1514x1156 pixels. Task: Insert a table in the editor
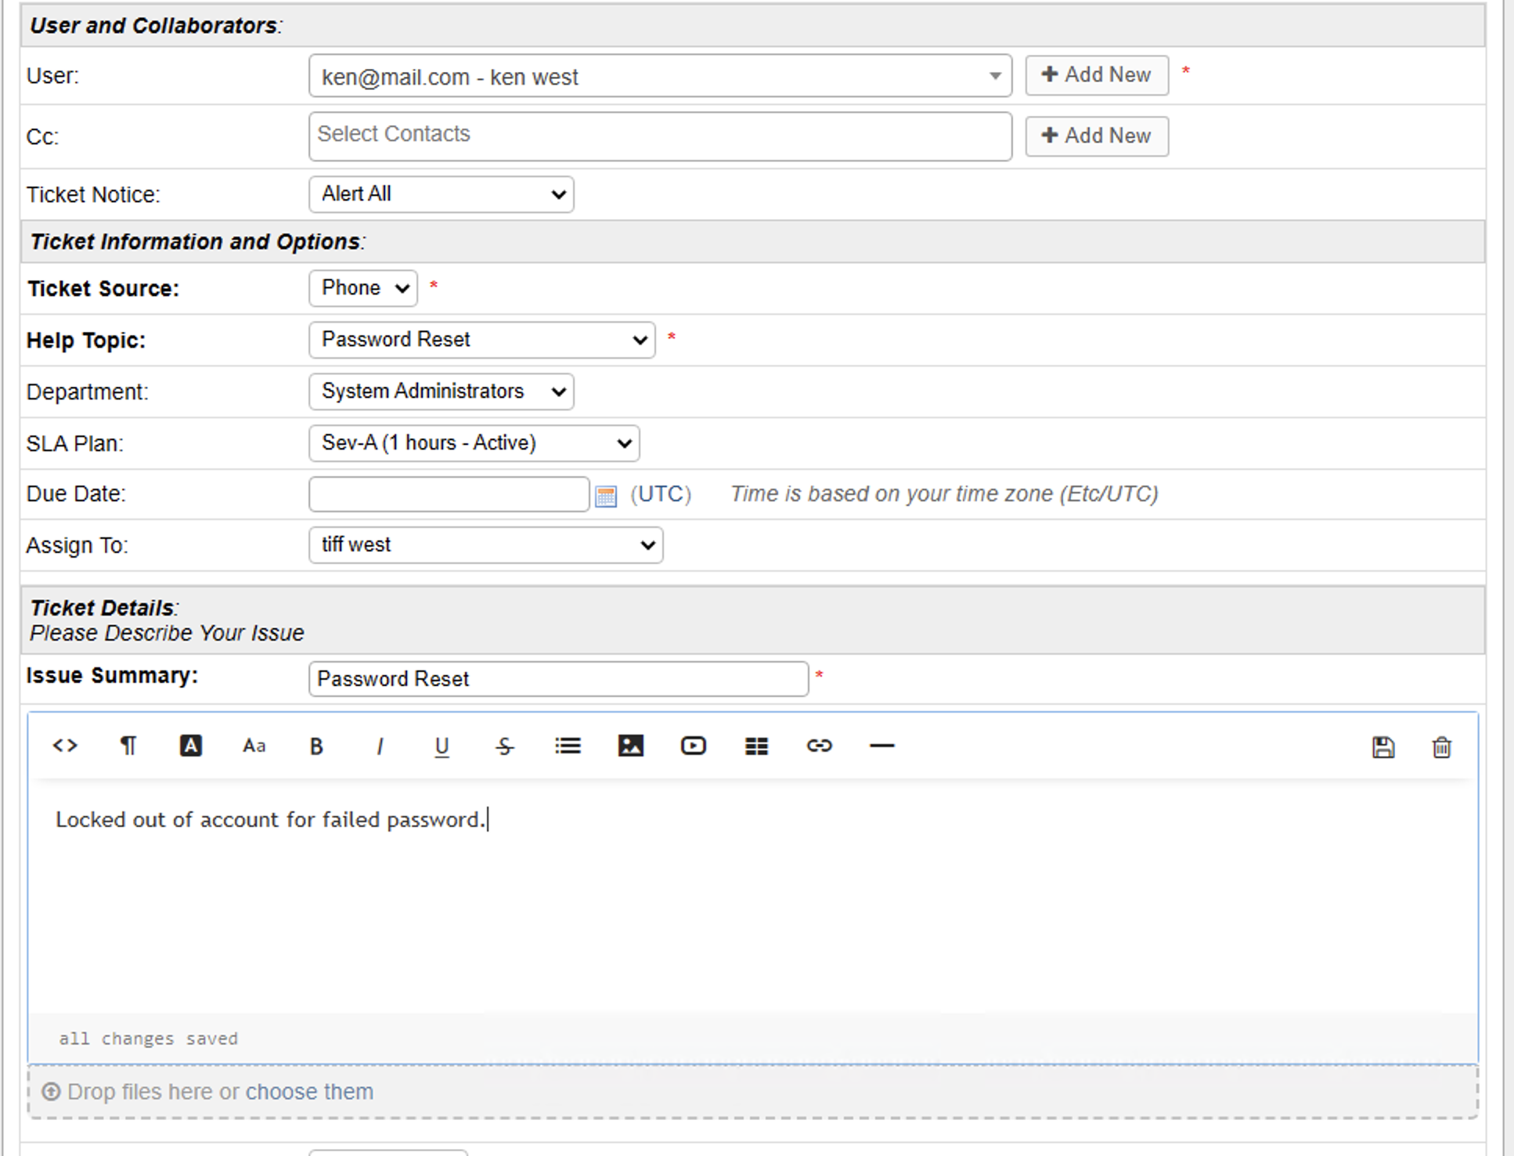pyautogui.click(x=756, y=746)
